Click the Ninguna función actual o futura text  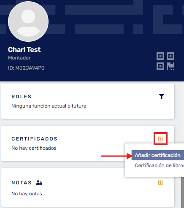pyautogui.click(x=49, y=106)
